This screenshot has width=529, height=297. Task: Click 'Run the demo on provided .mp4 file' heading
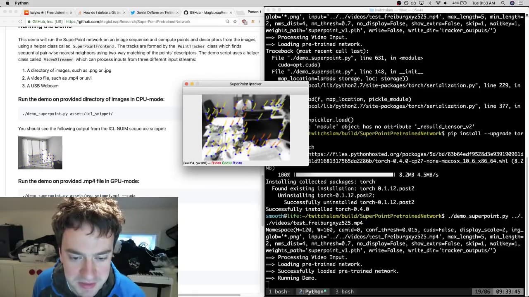(79, 181)
